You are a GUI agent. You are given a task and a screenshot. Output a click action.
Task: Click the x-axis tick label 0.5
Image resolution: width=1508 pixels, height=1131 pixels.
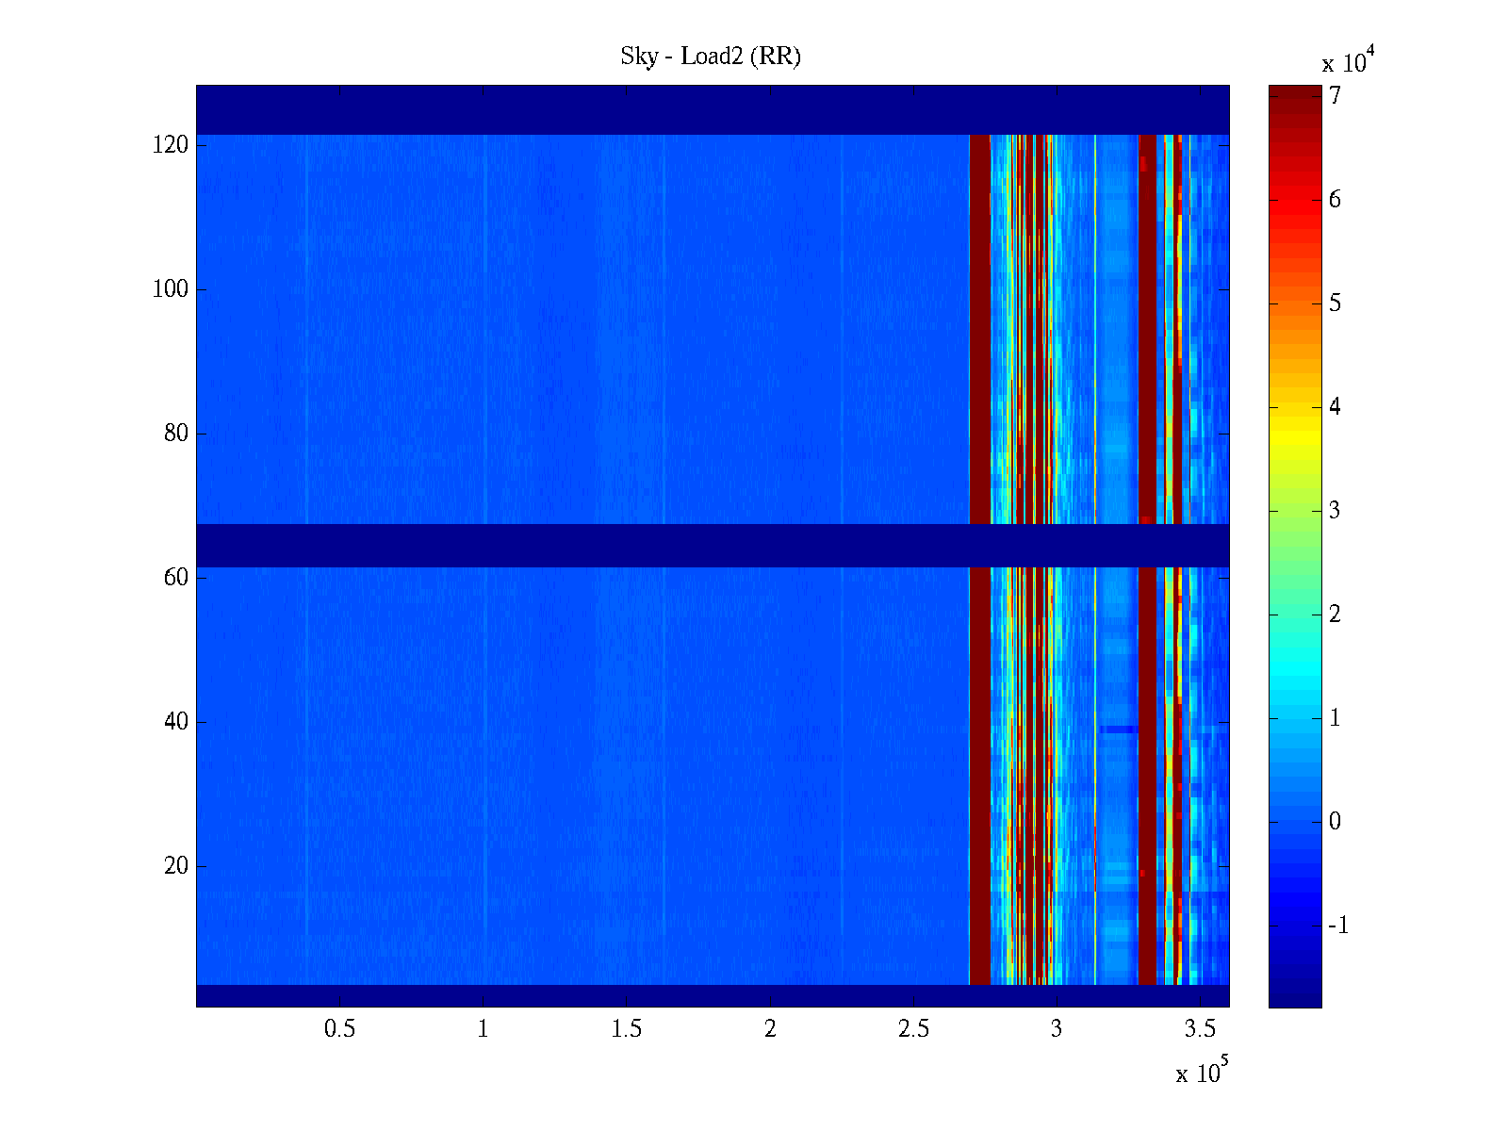[x=339, y=1029]
